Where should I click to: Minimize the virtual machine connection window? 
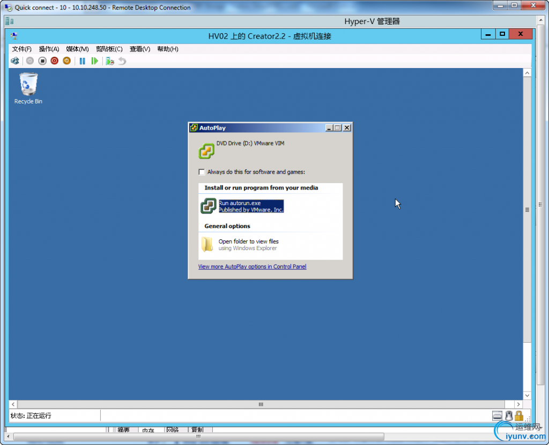click(488, 34)
